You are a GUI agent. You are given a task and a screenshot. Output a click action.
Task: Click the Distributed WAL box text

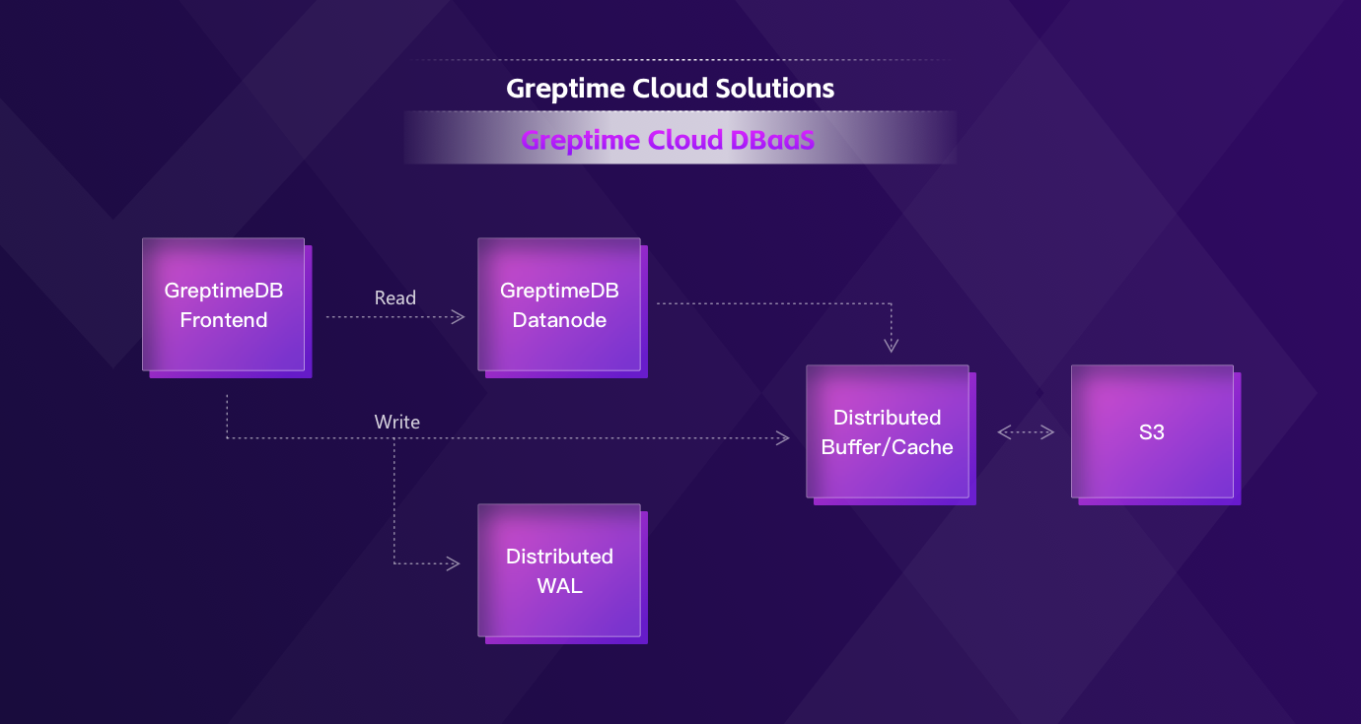click(559, 571)
